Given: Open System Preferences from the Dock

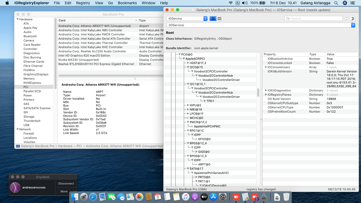Looking at the screenshot, I should tap(223, 197).
